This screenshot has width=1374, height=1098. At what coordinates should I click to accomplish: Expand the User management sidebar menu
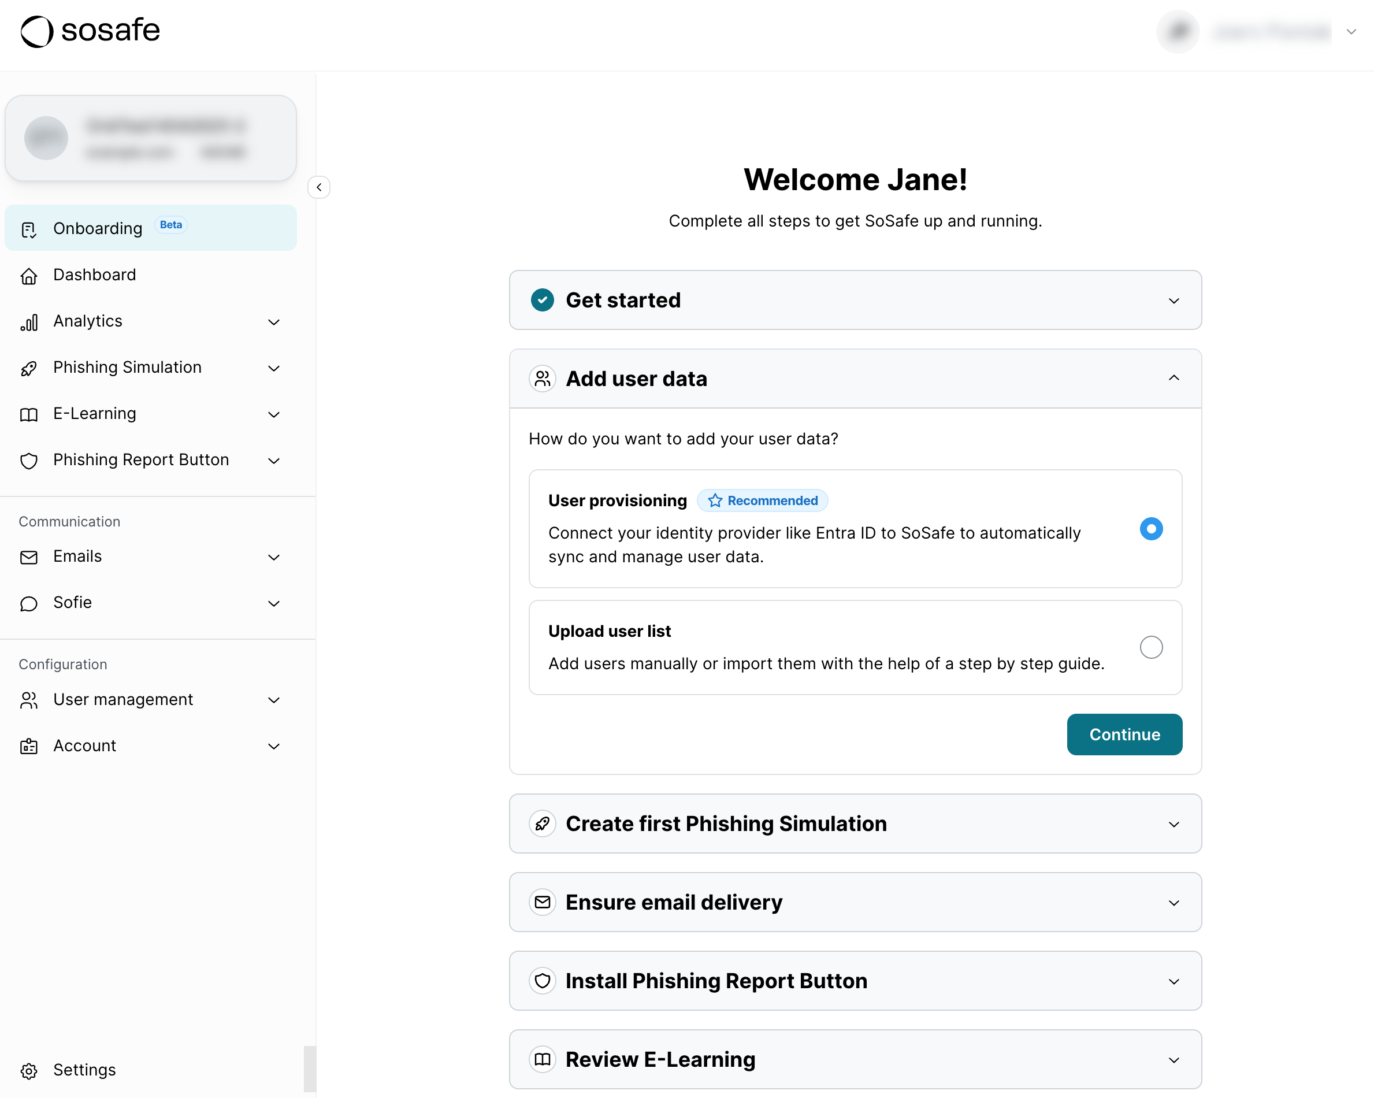(274, 700)
